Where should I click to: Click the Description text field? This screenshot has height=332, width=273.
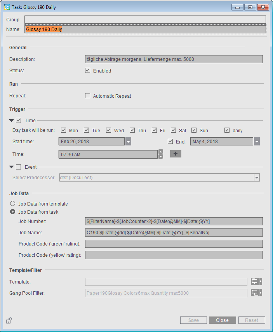[x=174, y=59]
